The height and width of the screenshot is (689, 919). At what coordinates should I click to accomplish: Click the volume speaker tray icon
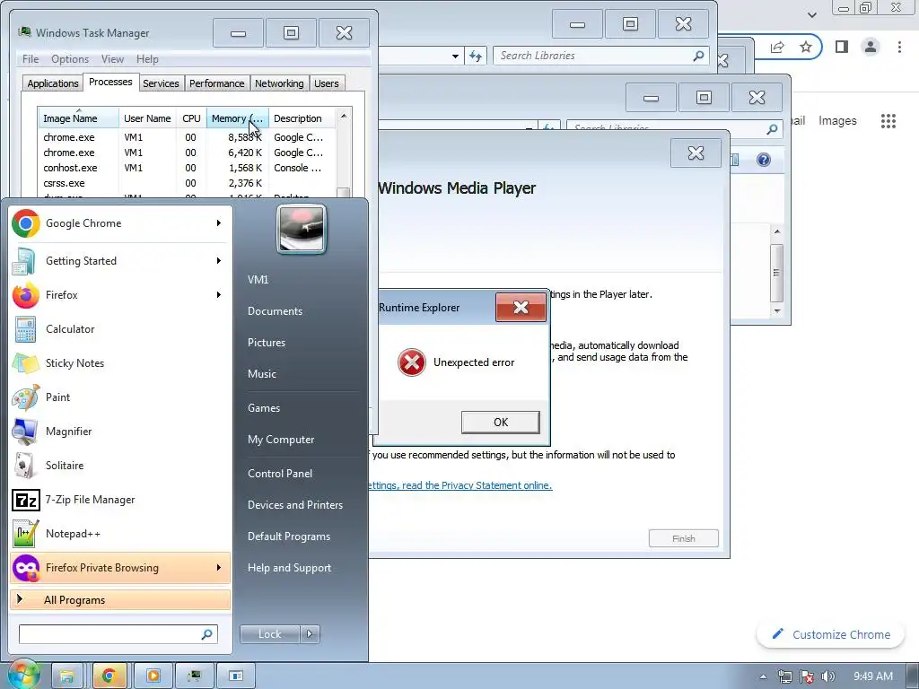coord(828,676)
